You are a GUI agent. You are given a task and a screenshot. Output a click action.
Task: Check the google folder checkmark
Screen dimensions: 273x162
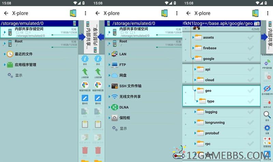tap(250, 59)
